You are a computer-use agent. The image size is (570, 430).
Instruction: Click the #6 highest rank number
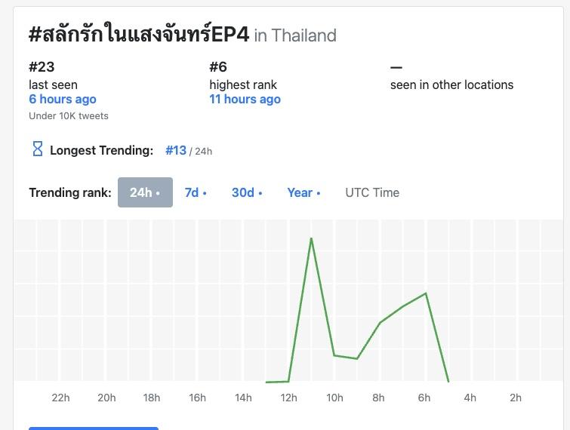click(218, 67)
